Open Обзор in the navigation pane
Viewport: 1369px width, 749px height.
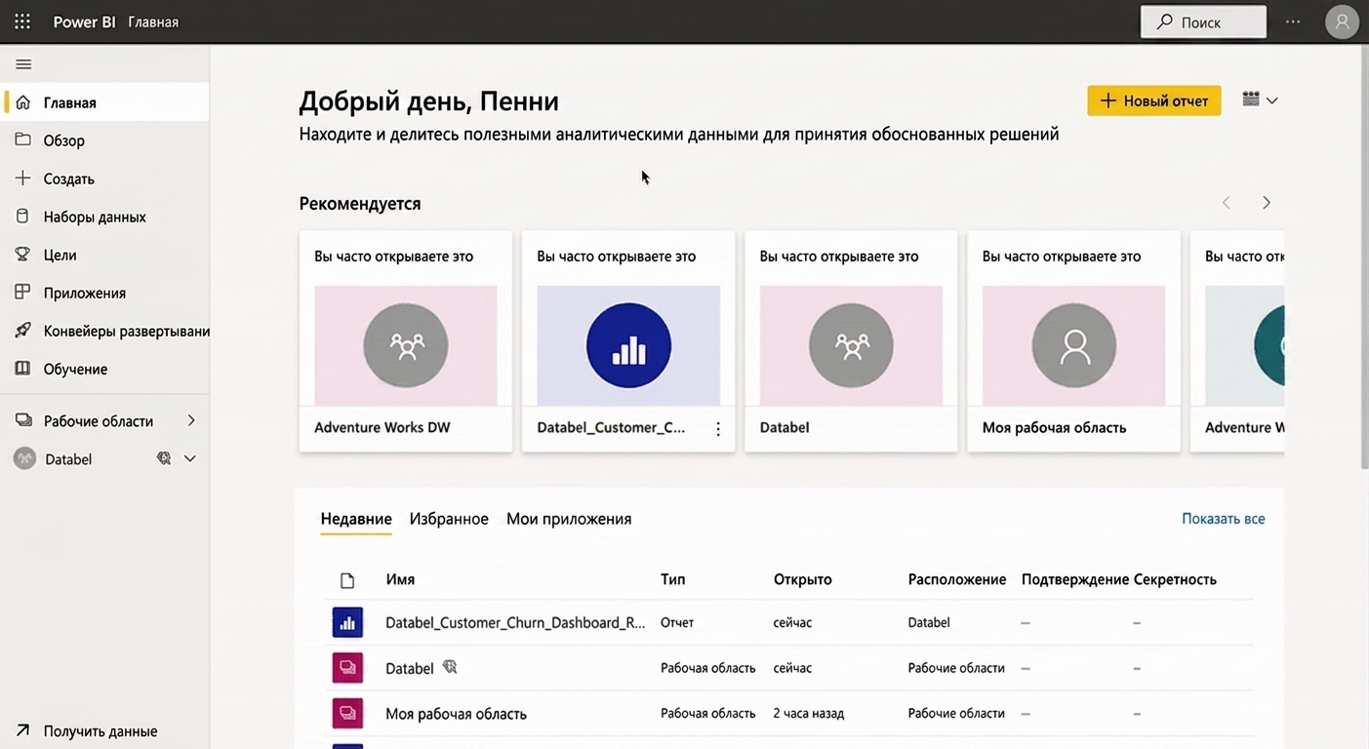(x=105, y=140)
